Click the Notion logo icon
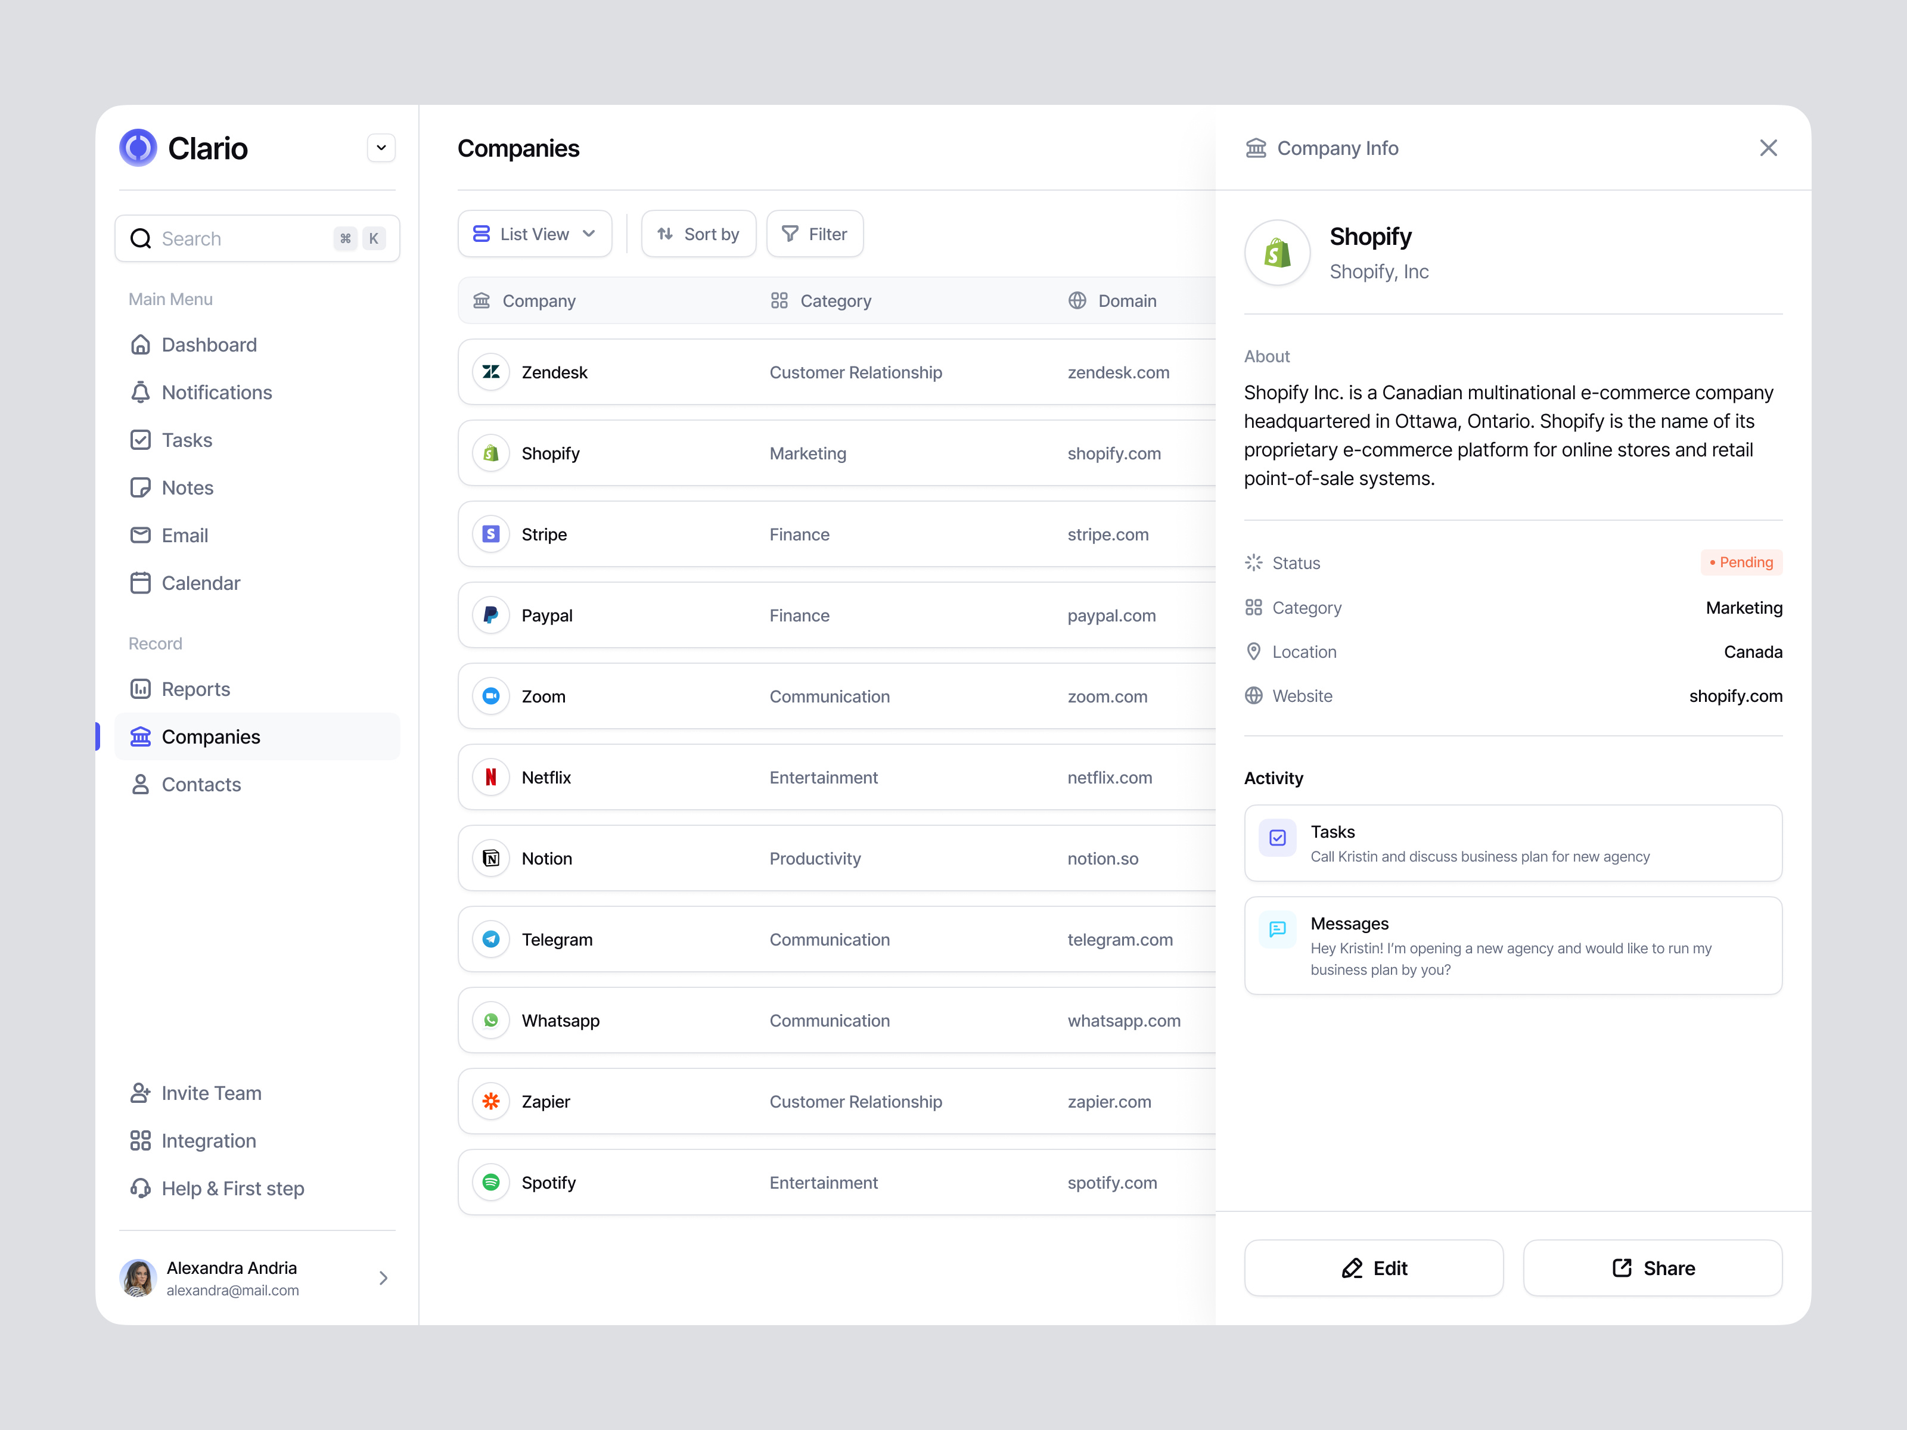Image resolution: width=1907 pixels, height=1430 pixels. 490,859
